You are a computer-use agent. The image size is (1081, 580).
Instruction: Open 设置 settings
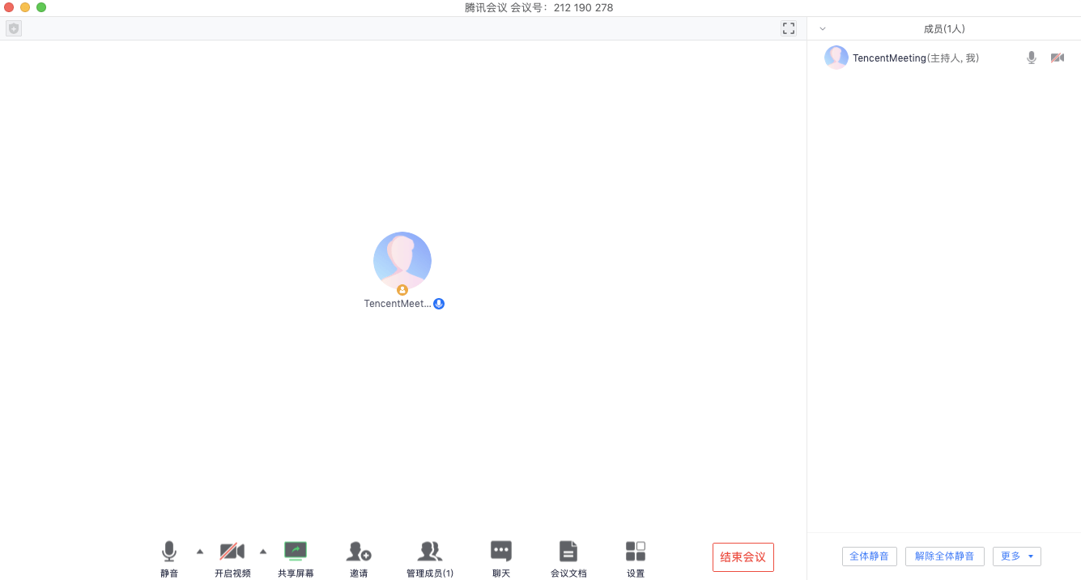636,559
